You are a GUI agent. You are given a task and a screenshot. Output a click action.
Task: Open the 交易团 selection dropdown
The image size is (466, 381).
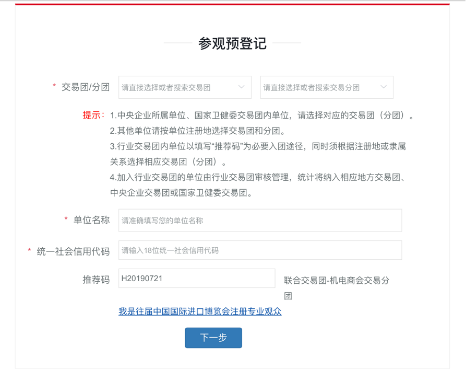point(185,87)
